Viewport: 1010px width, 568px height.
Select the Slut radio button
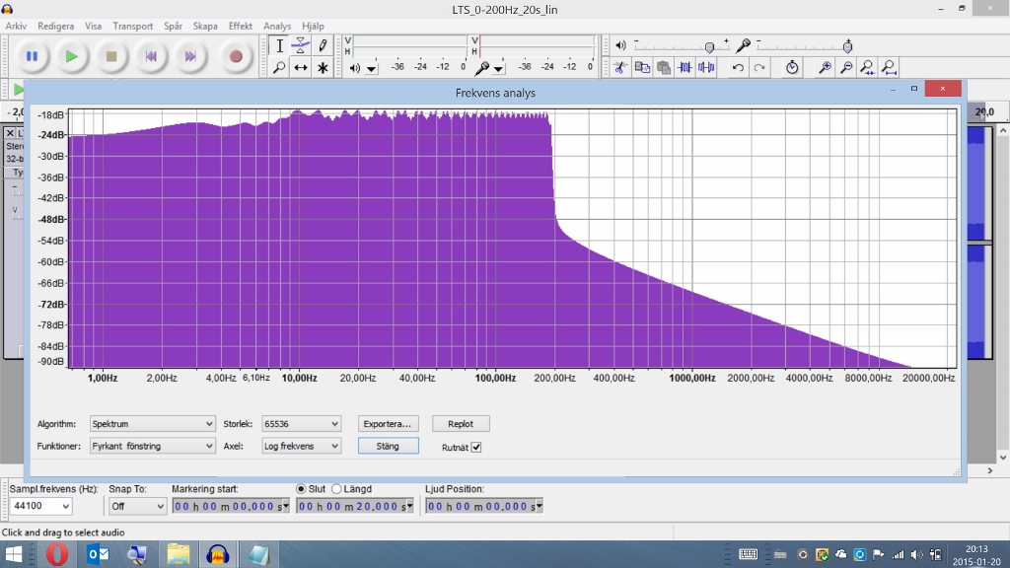[x=299, y=487]
